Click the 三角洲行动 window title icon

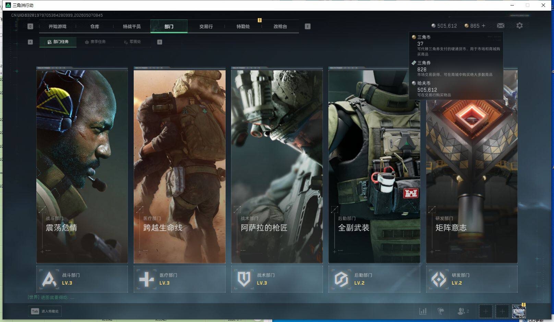point(9,5)
